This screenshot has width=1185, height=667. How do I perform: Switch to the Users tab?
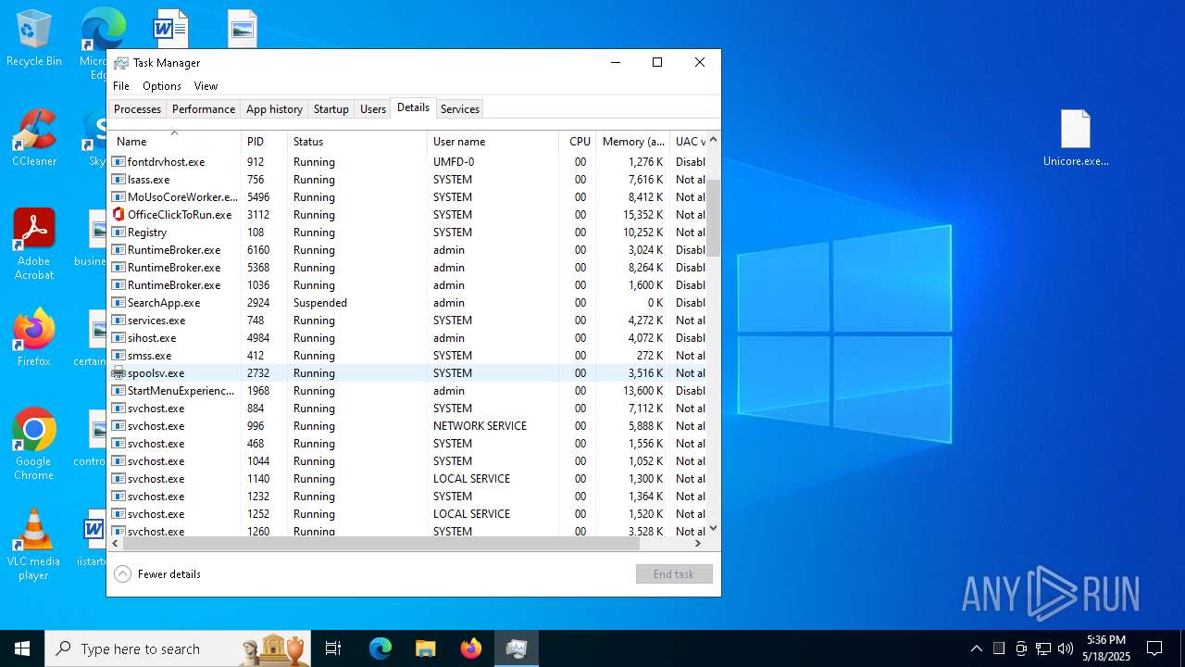[x=373, y=109]
